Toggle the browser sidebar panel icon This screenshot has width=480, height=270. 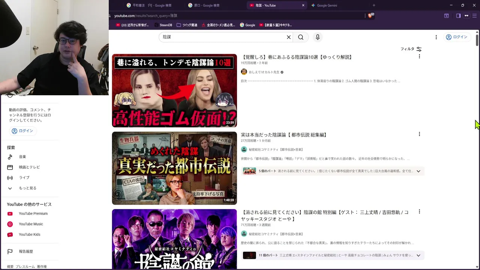point(458,16)
